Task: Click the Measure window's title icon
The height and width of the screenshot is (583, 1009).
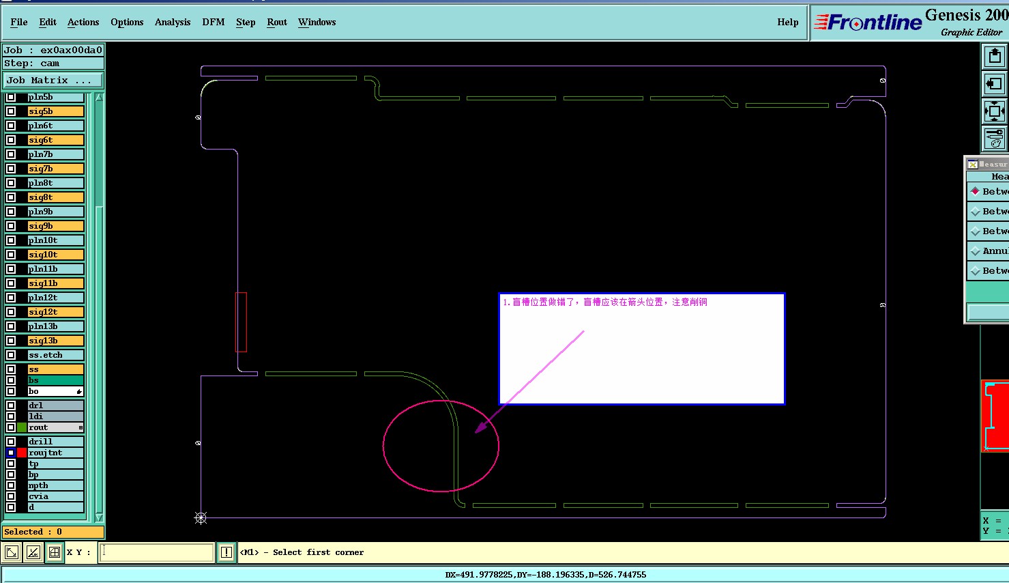Action: click(x=972, y=164)
